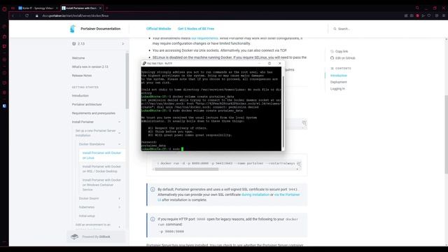Click the page's main vertical scrollbar

447,134
